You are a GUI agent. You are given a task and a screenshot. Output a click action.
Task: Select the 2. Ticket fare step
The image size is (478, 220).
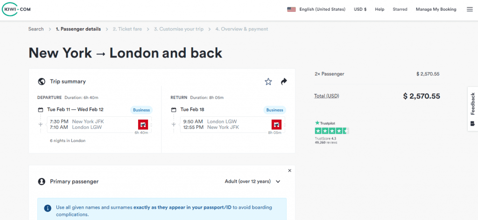(x=127, y=29)
